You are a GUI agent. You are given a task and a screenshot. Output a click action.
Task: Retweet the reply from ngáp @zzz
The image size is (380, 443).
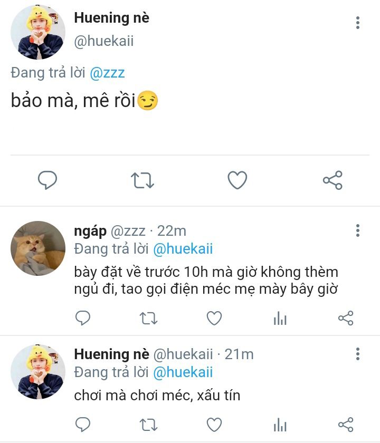[148, 318]
